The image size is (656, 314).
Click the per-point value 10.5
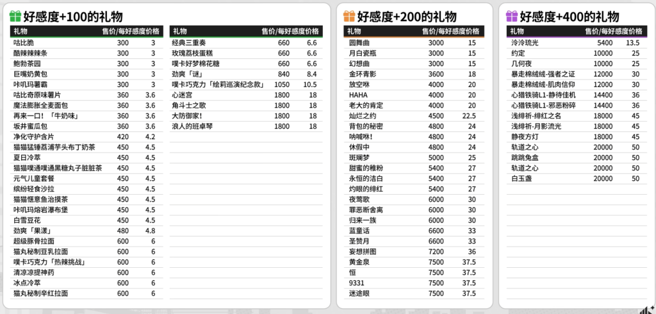click(310, 85)
